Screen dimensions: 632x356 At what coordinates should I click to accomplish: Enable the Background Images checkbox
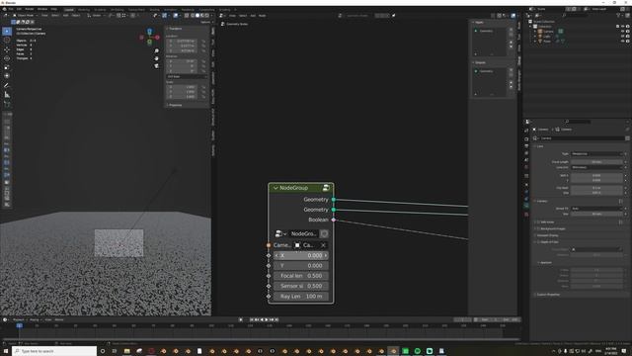pos(538,228)
